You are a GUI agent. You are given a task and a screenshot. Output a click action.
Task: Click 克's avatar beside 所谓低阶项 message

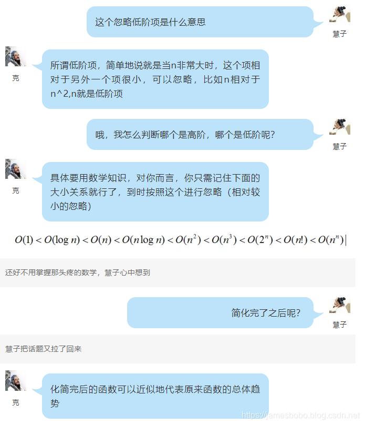coord(16,56)
